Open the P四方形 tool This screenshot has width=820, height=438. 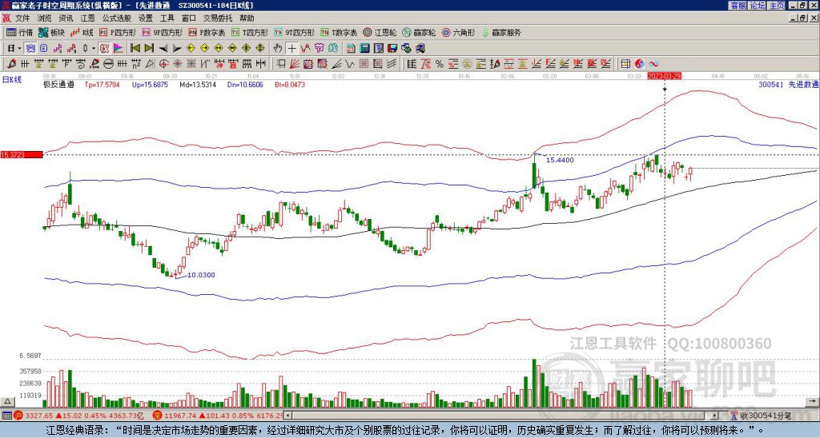pyautogui.click(x=118, y=32)
